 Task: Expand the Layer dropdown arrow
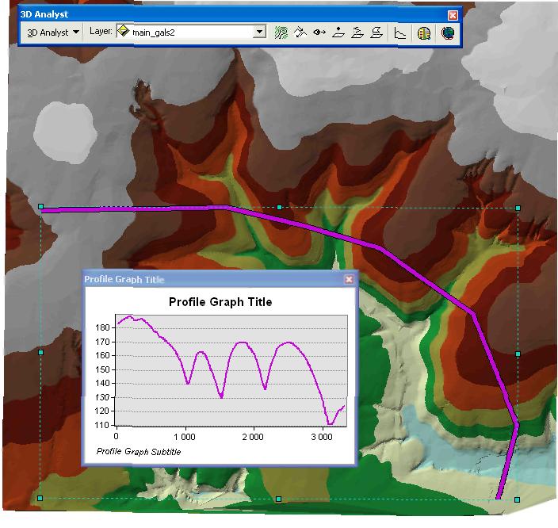pos(259,33)
